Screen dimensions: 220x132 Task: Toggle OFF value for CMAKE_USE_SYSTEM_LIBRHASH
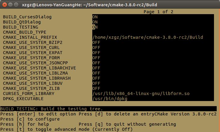point(96,78)
